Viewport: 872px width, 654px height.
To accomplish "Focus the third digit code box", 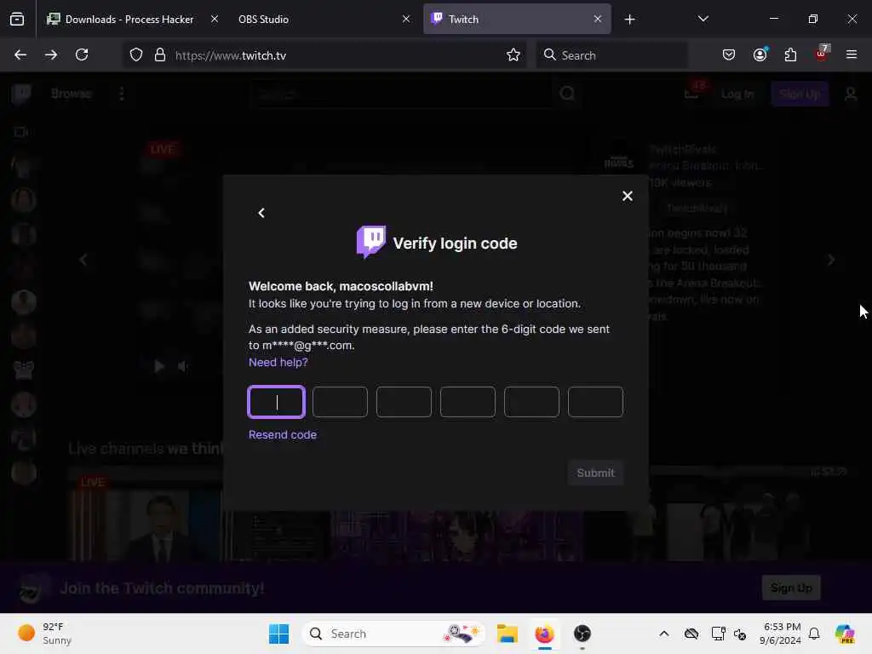I will pos(404,402).
